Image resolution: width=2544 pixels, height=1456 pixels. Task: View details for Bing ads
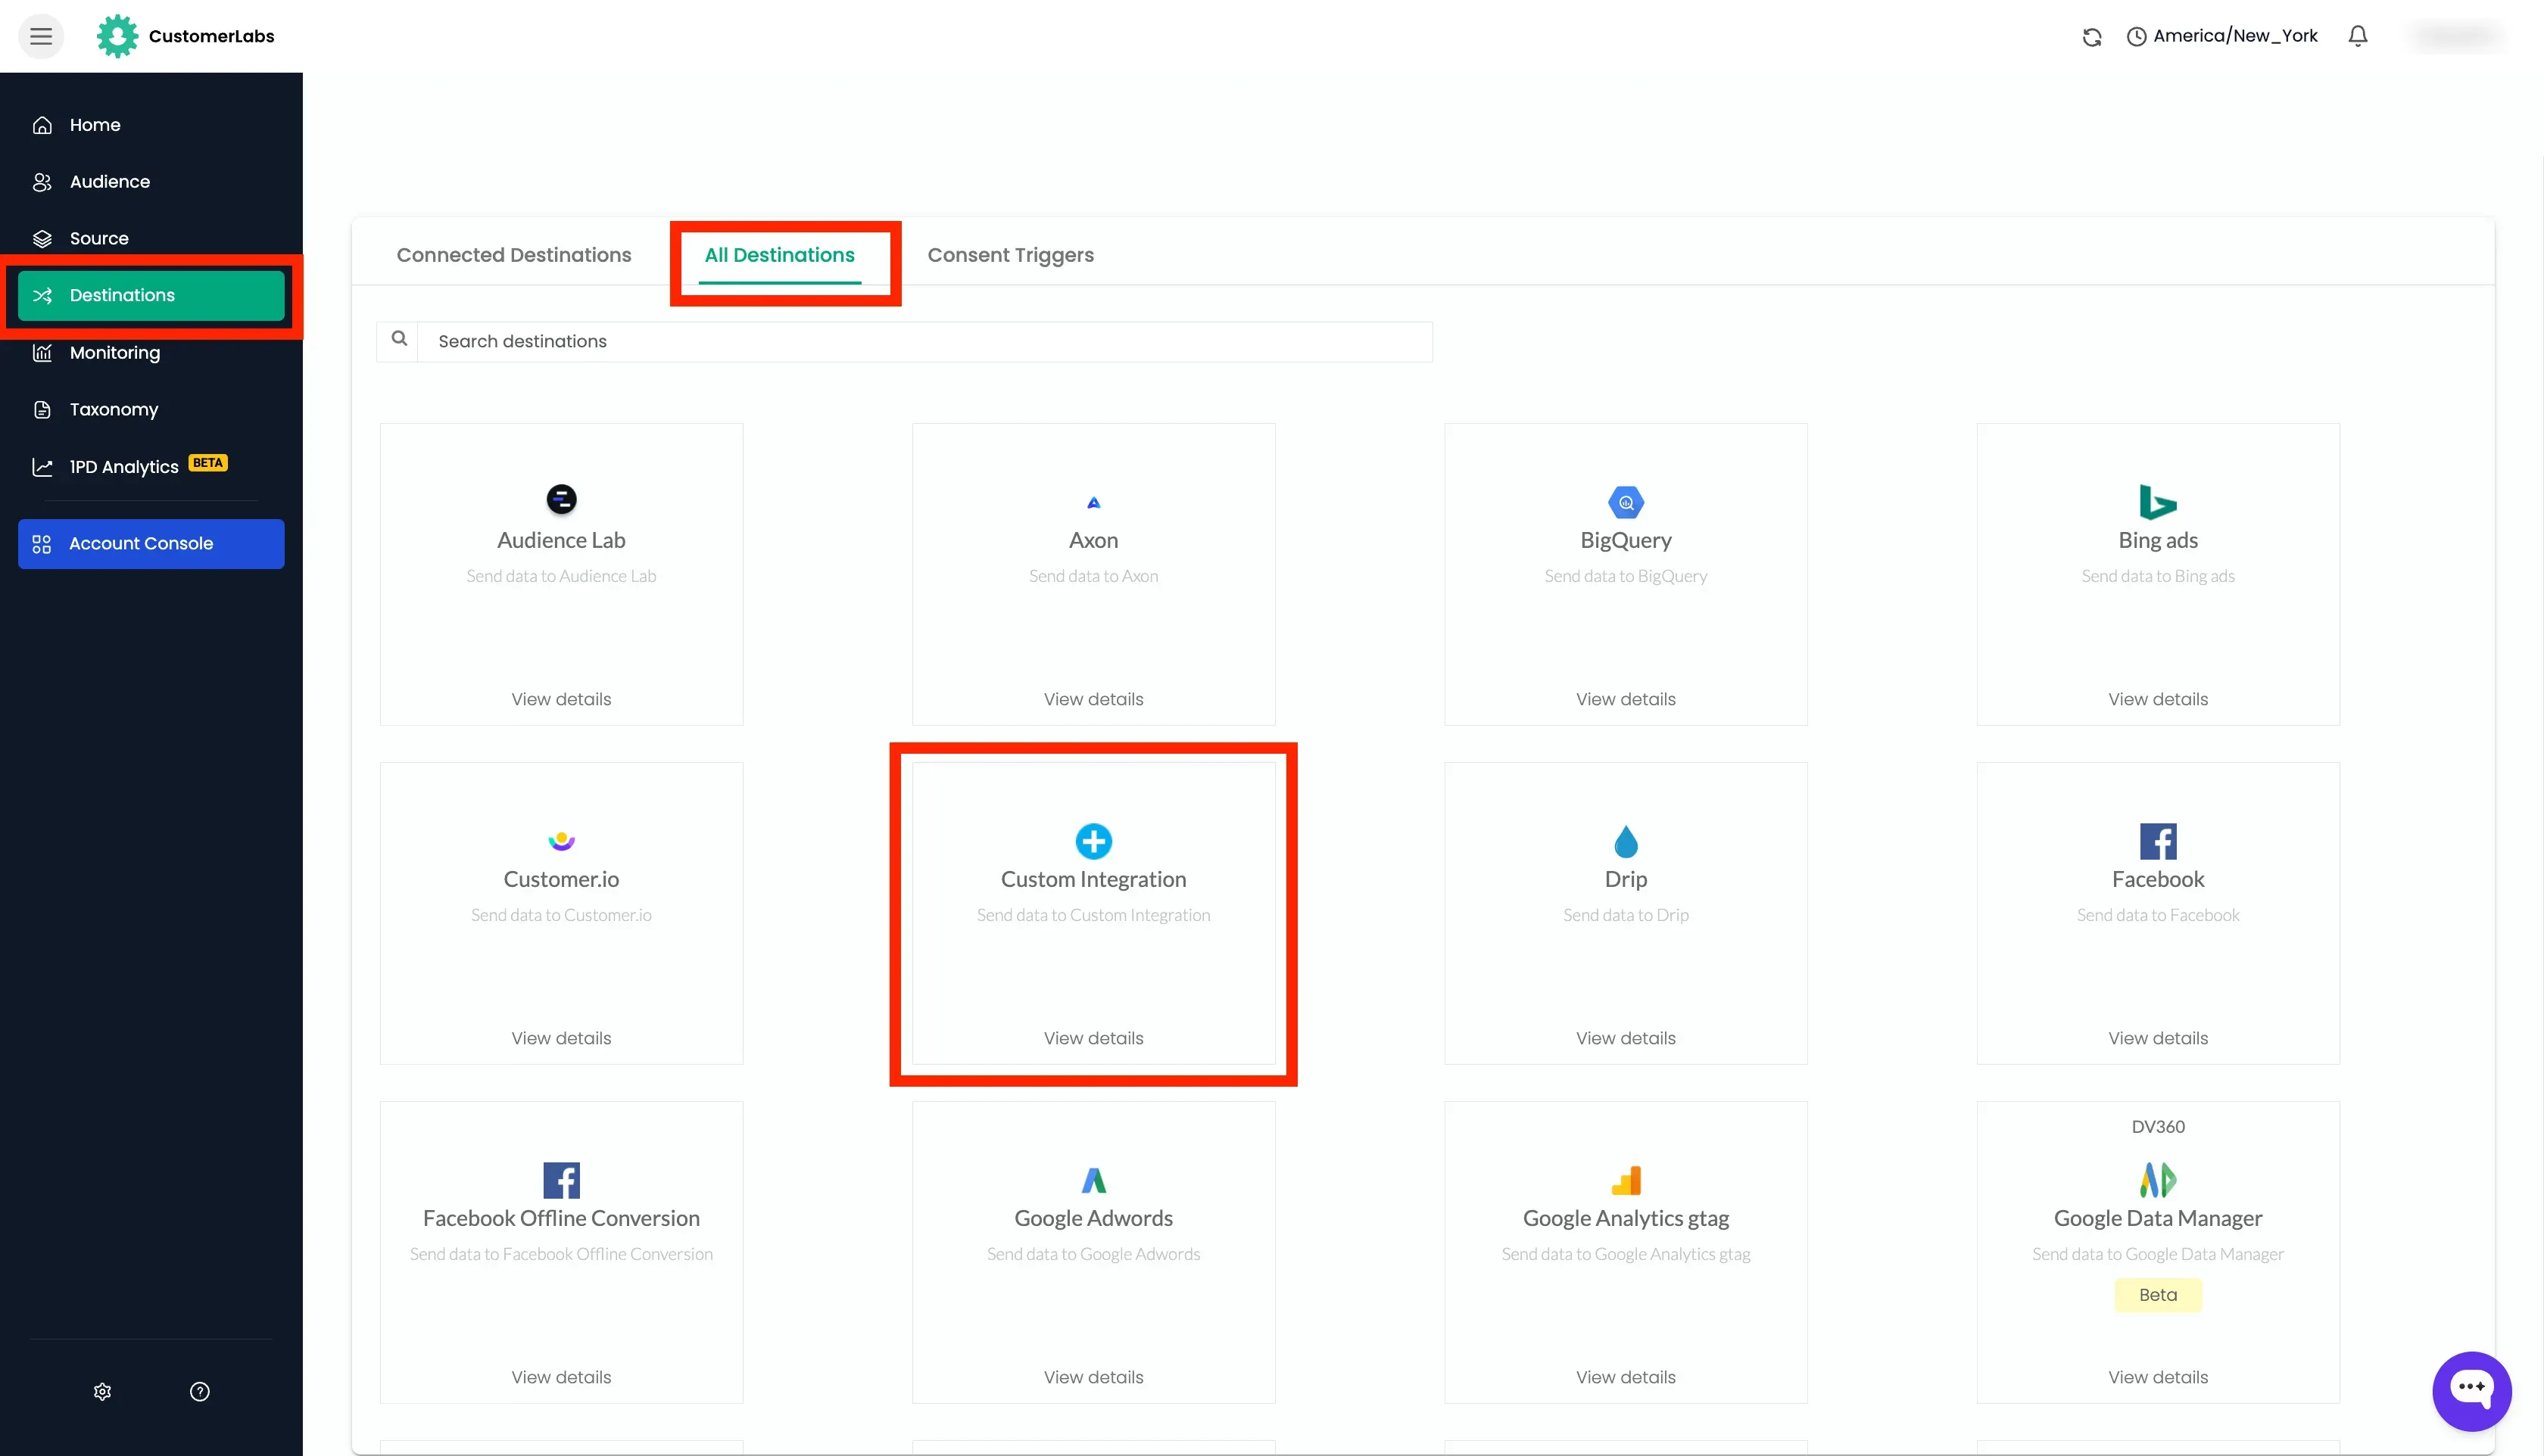(2158, 699)
